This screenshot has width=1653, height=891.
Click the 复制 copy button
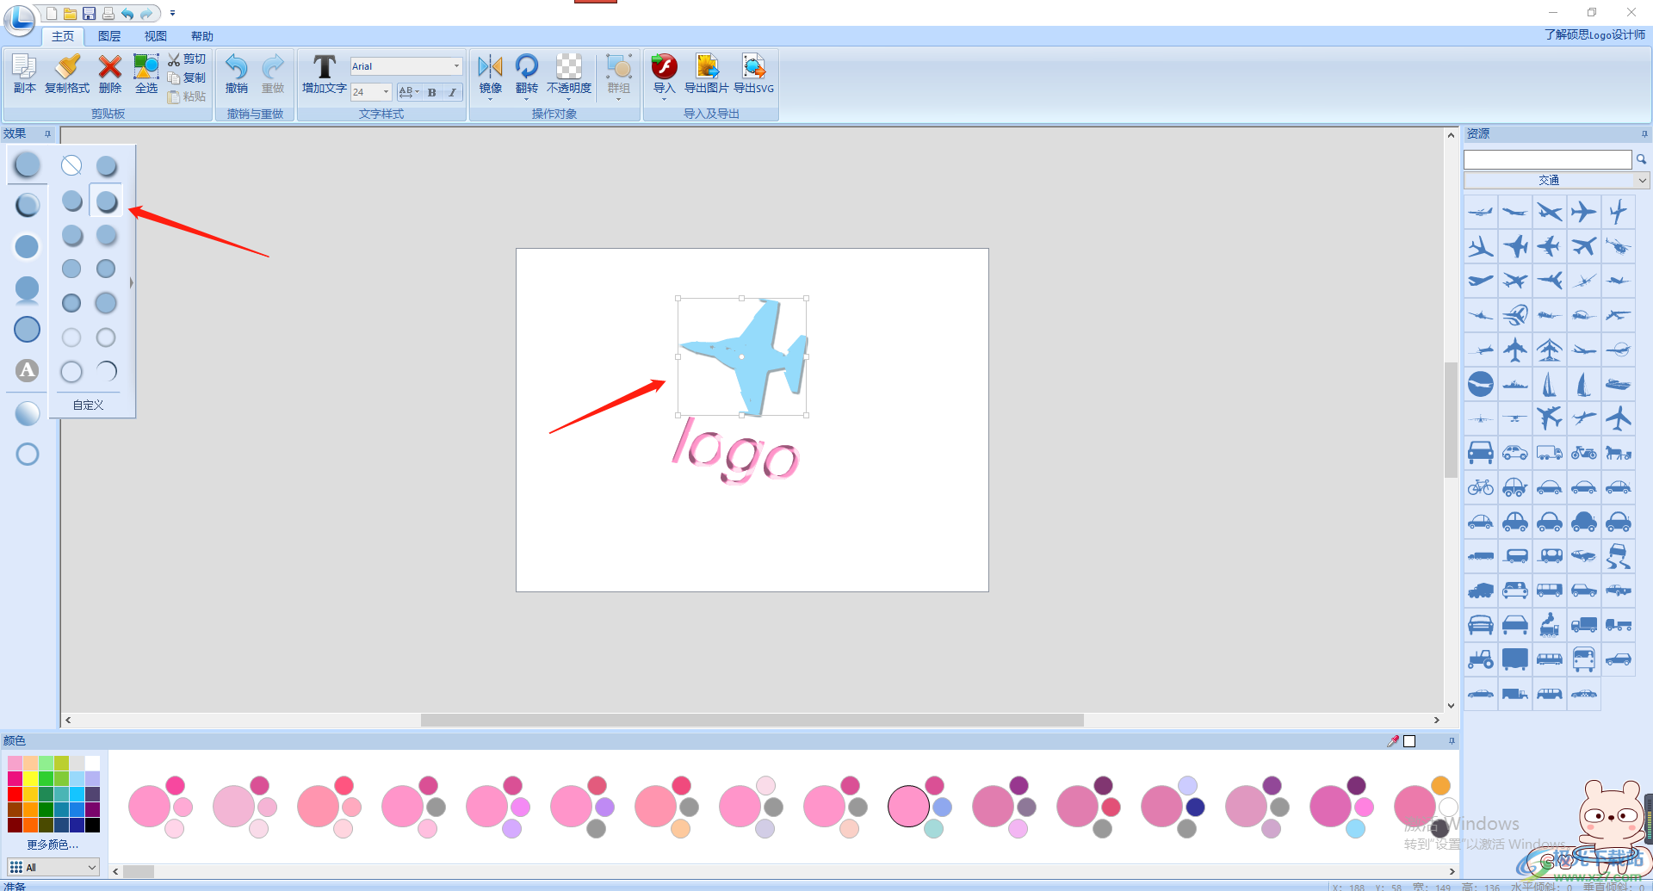187,77
